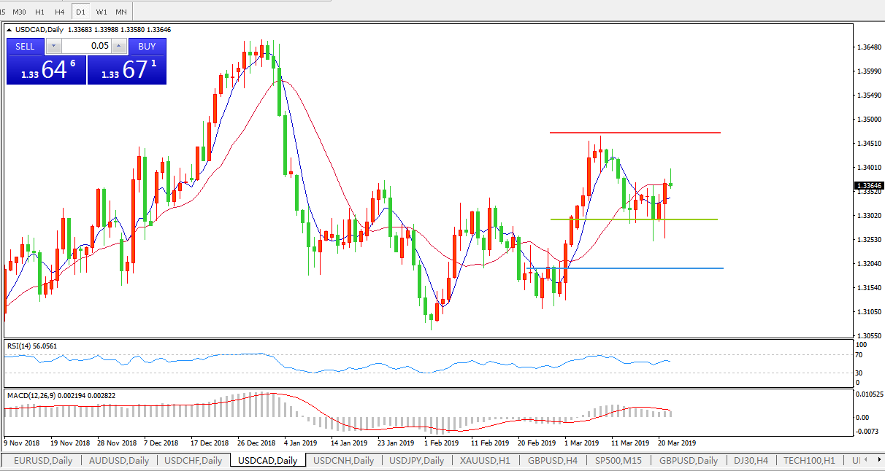Viewport: 885px width, 471px height.
Task: Decrease trade volume with down arrow
Action: pos(53,46)
